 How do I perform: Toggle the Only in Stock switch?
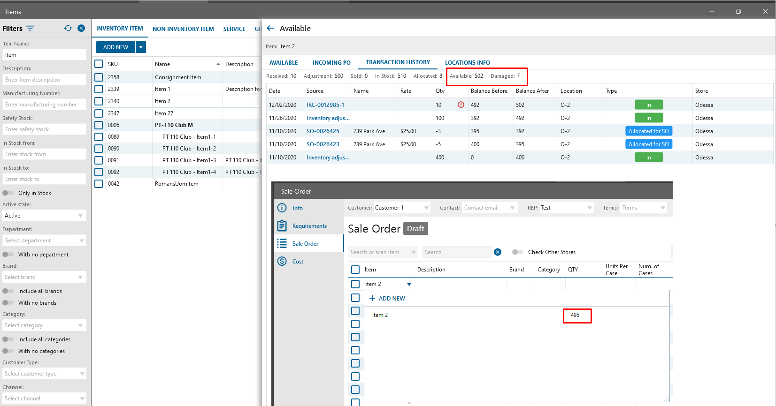point(8,193)
